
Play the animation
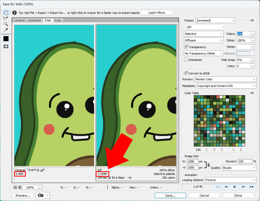point(235,187)
